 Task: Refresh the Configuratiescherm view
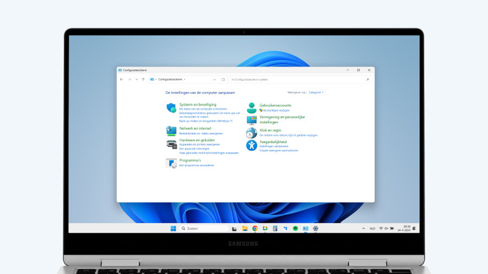point(223,79)
